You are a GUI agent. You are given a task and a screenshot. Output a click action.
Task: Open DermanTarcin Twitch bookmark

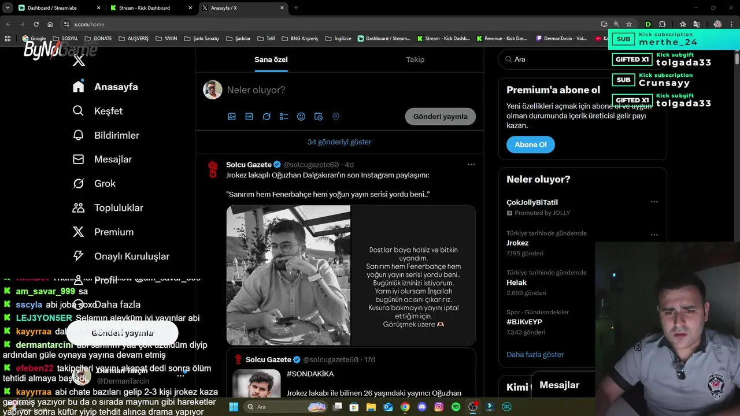tap(561, 39)
